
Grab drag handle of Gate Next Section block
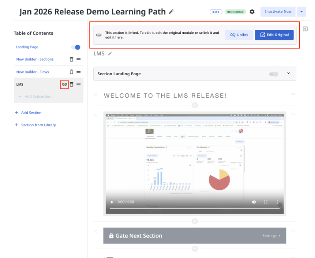pos(293,231)
